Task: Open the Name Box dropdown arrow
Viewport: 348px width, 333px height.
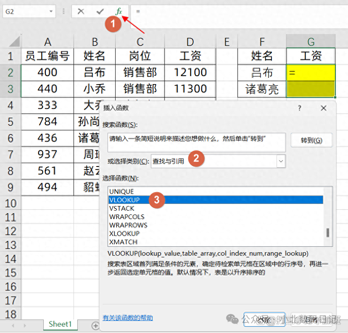Action: click(x=51, y=12)
